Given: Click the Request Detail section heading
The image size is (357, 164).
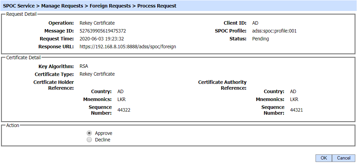Looking at the screenshot, I should (21, 14).
